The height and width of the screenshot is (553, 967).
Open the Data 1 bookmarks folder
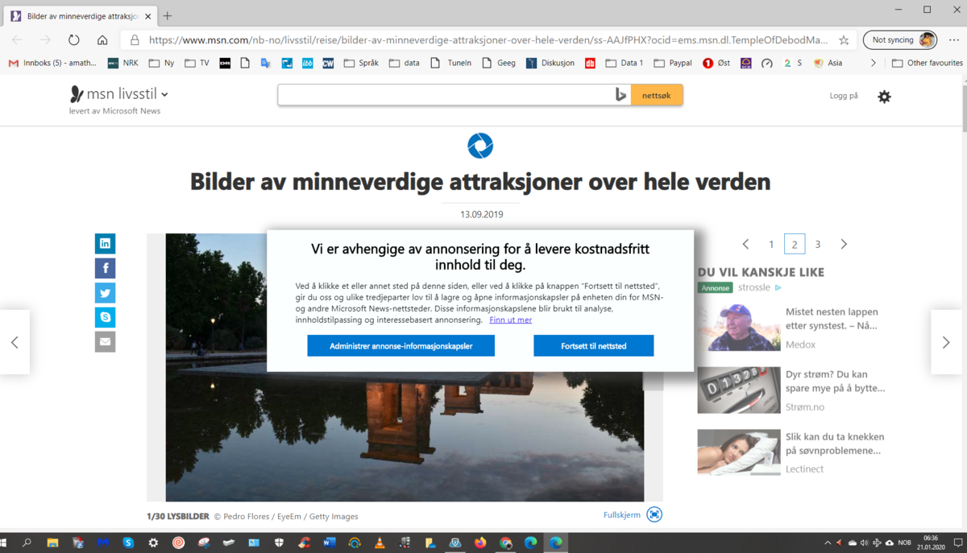coord(625,63)
